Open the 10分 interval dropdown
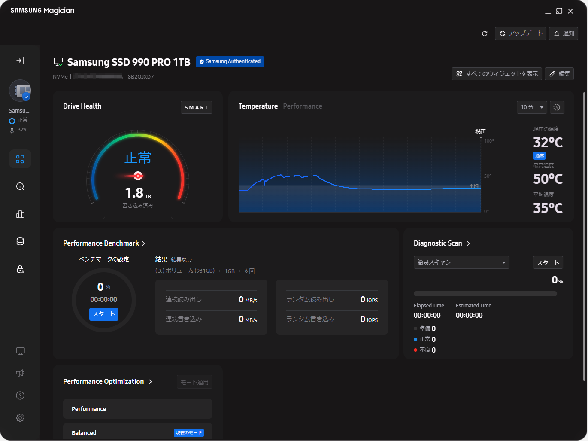The height and width of the screenshot is (441, 588). tap(532, 107)
